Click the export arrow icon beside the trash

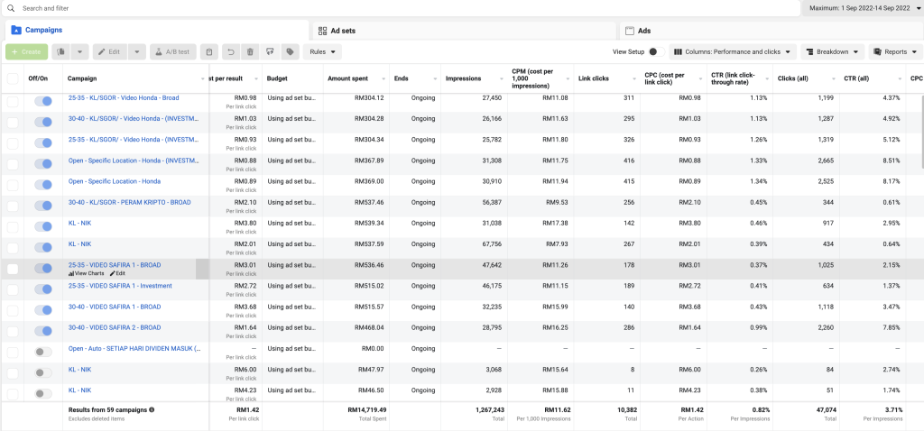tap(270, 52)
